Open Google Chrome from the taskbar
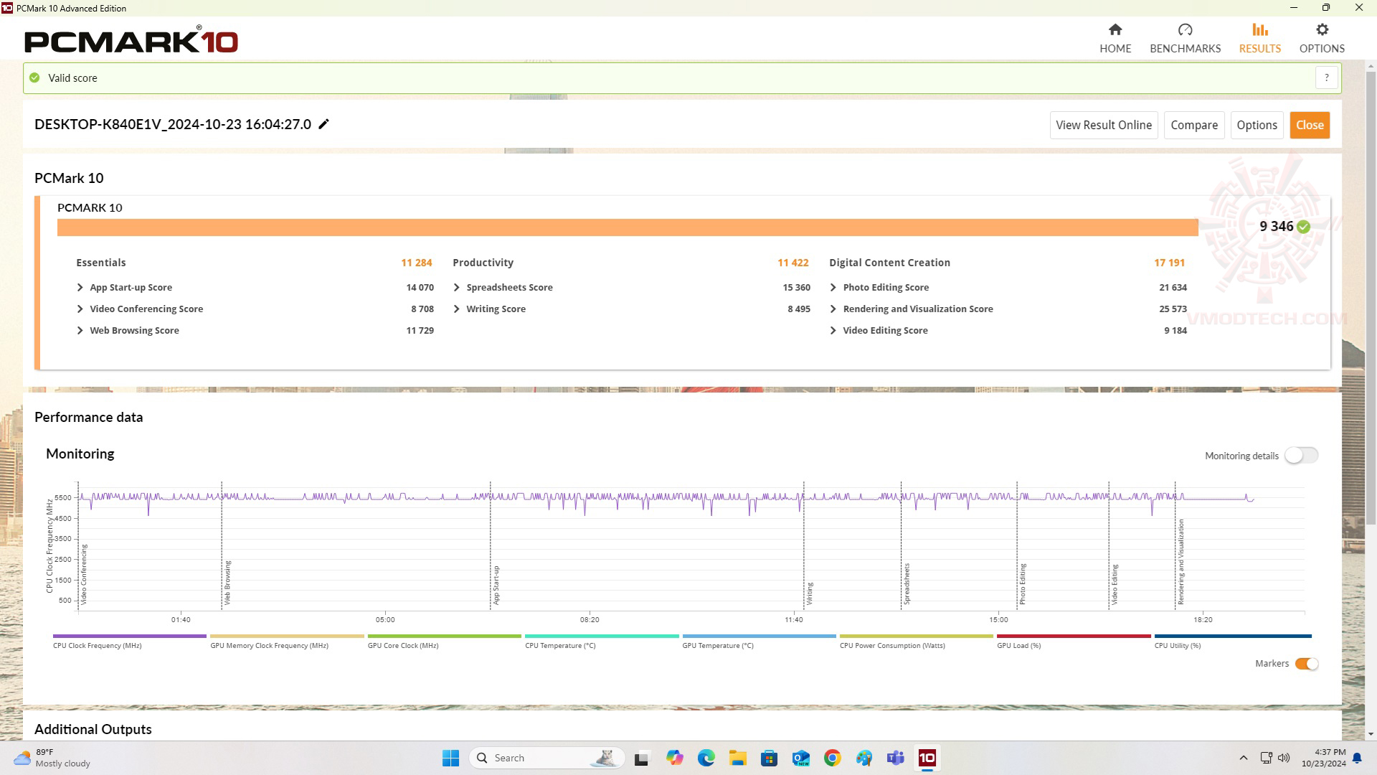 832,758
